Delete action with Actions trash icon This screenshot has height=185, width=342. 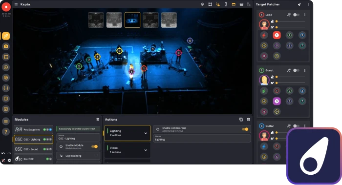[248, 120]
